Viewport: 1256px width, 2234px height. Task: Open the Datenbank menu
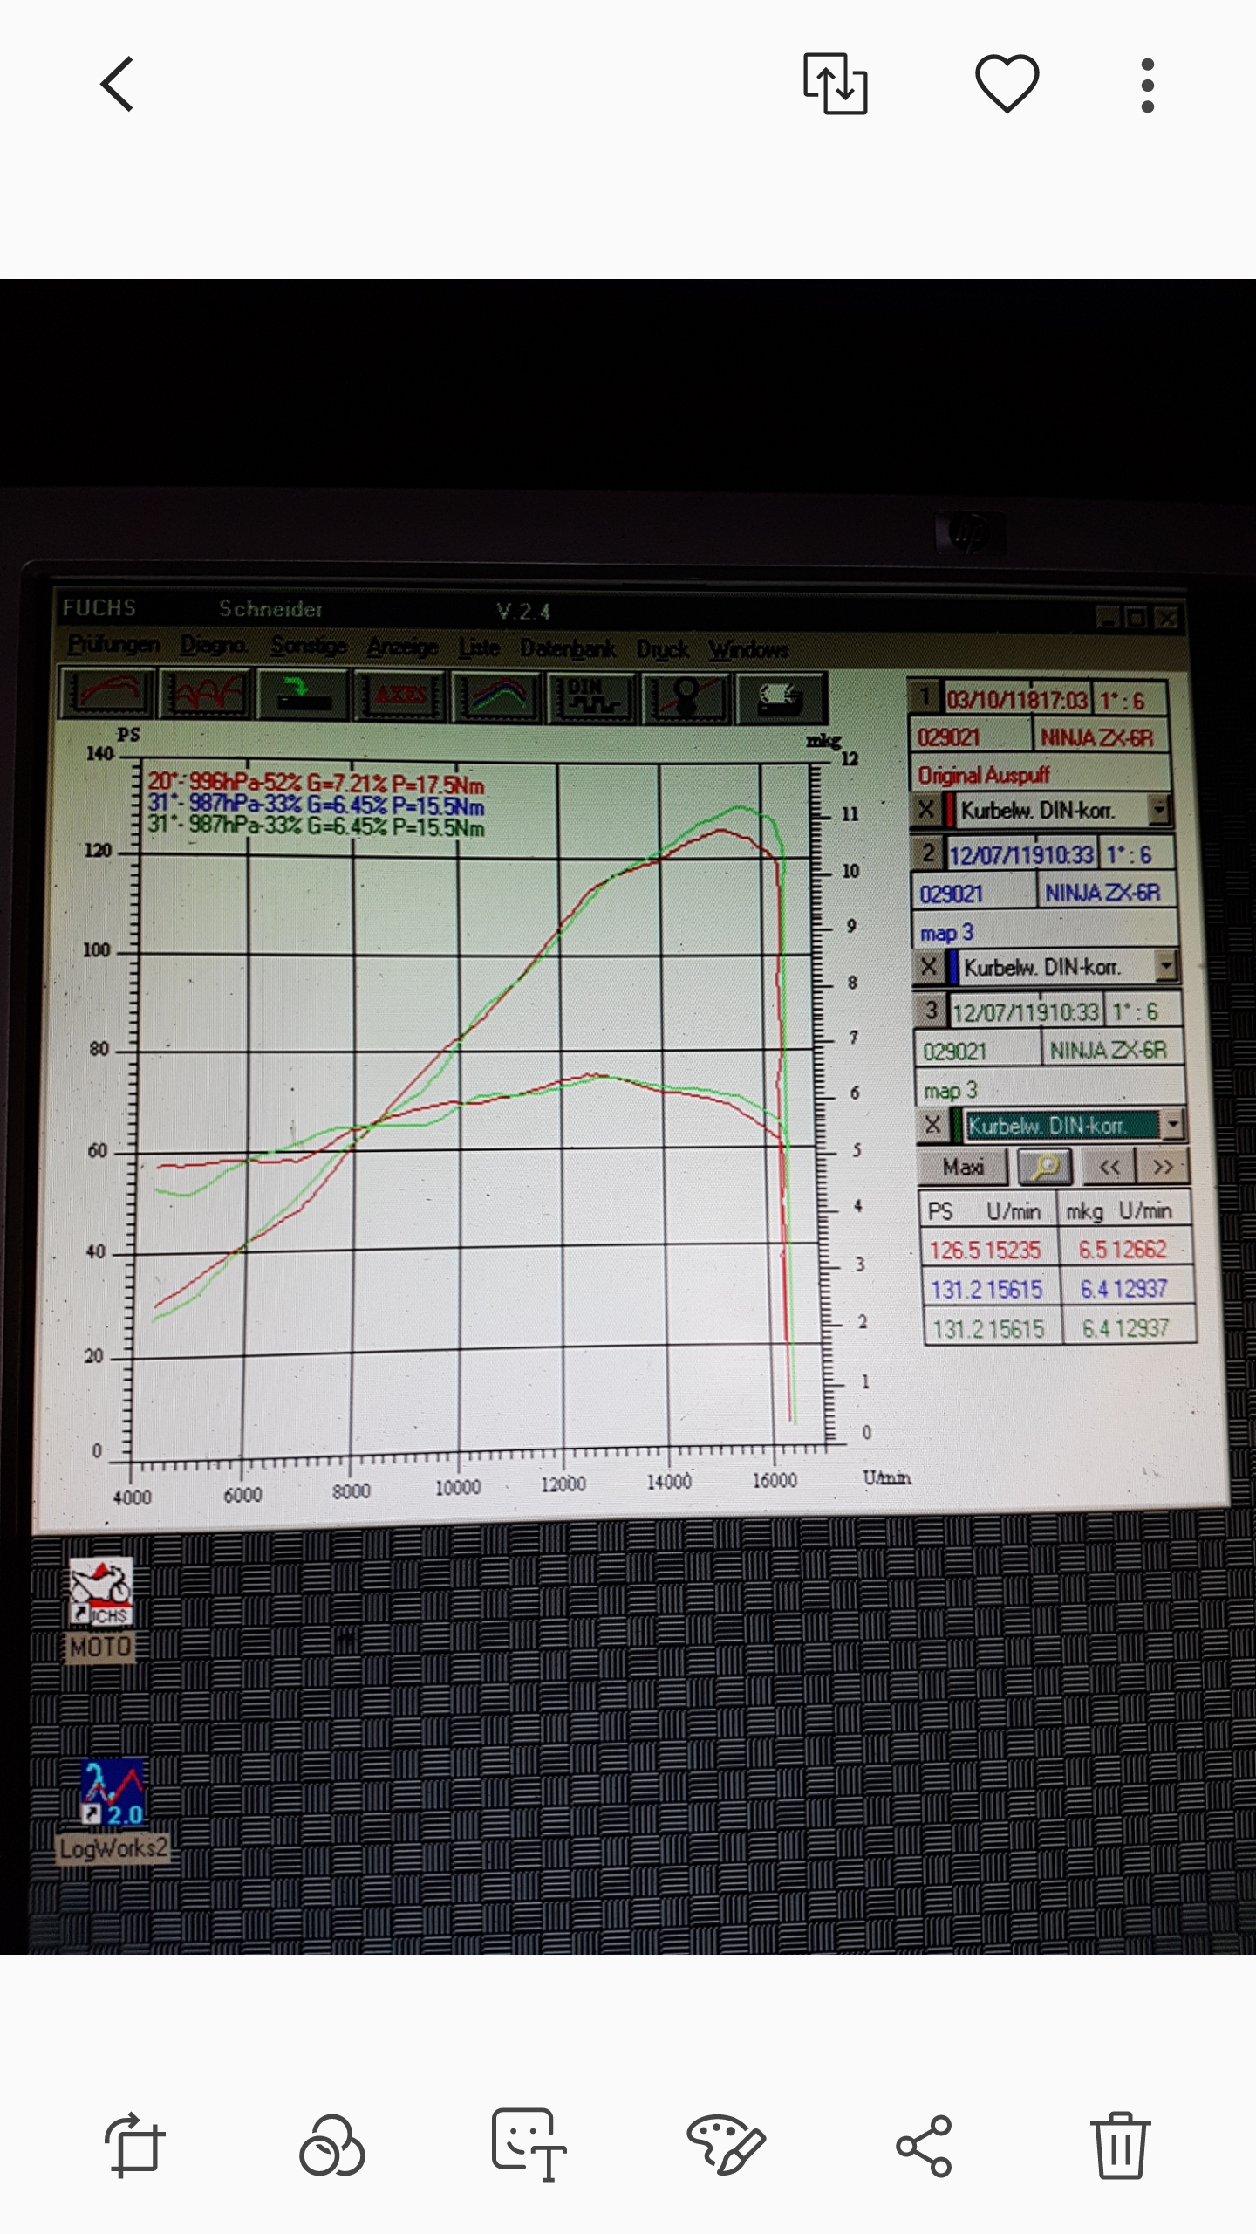tap(567, 648)
